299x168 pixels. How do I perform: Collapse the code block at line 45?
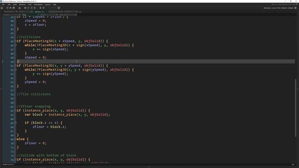coord(16,41)
